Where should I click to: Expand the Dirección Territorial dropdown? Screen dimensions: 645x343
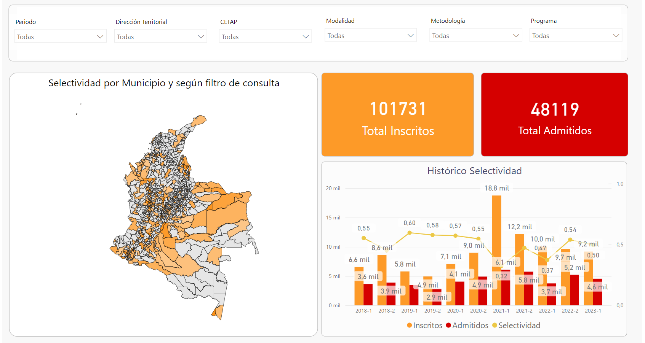click(x=160, y=37)
